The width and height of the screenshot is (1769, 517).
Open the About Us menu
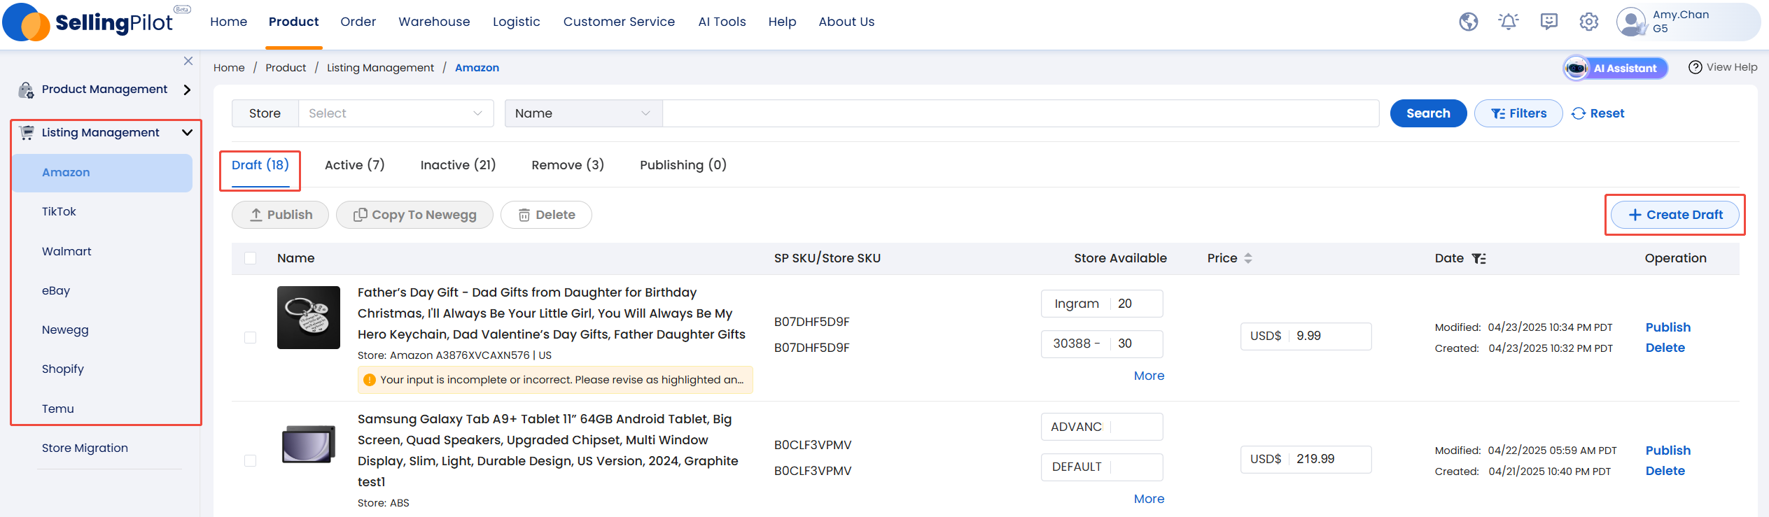(846, 22)
